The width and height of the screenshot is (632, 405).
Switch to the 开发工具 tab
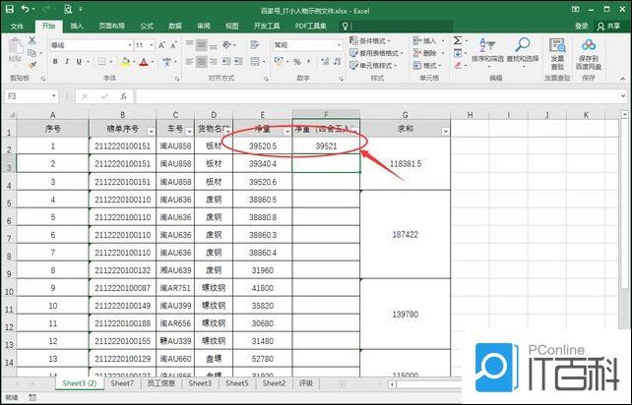click(x=267, y=27)
